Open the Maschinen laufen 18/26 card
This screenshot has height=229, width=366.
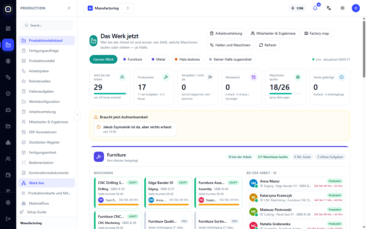pos(285,87)
